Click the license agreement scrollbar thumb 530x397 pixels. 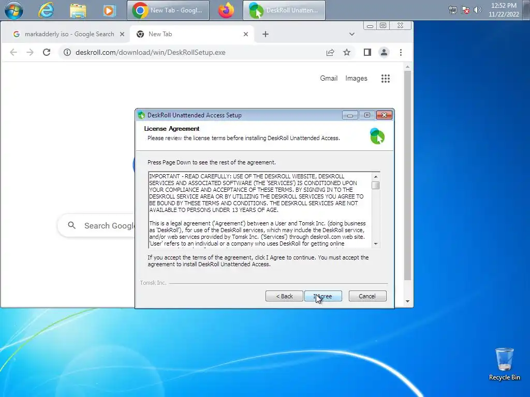[x=376, y=186]
